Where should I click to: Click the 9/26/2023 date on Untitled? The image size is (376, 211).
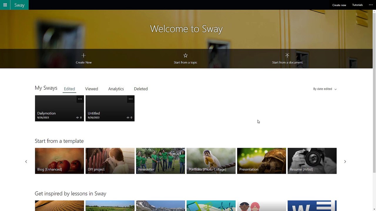click(x=93, y=118)
